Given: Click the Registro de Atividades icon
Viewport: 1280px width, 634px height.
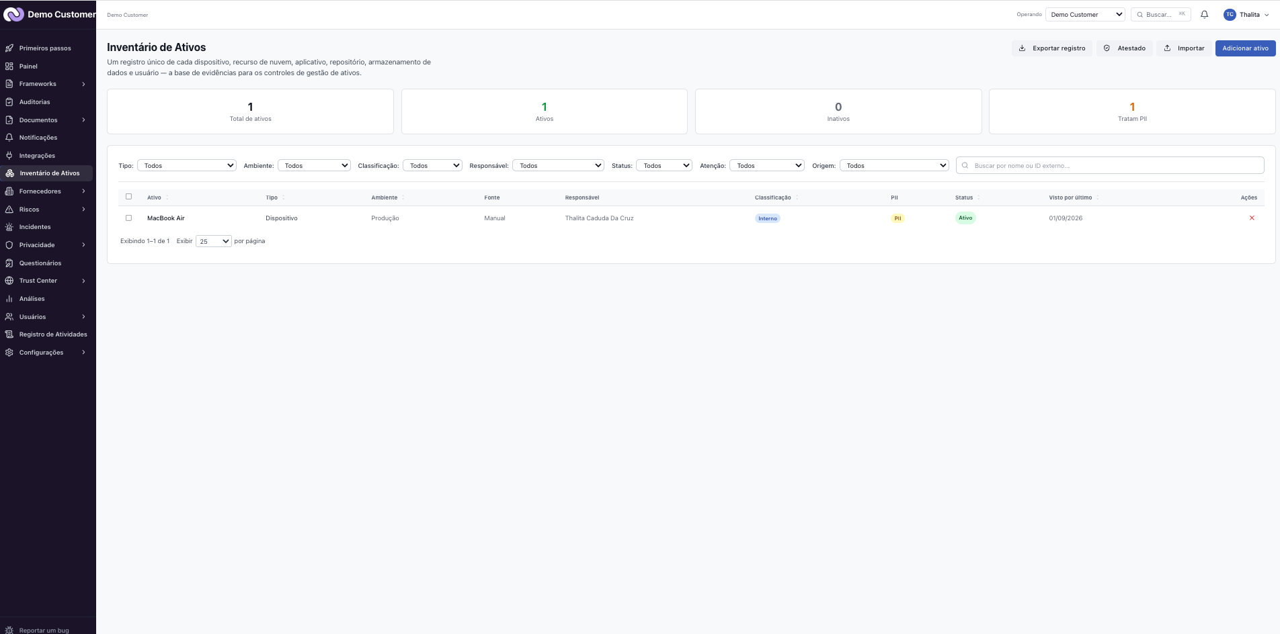Looking at the screenshot, I should pos(9,334).
